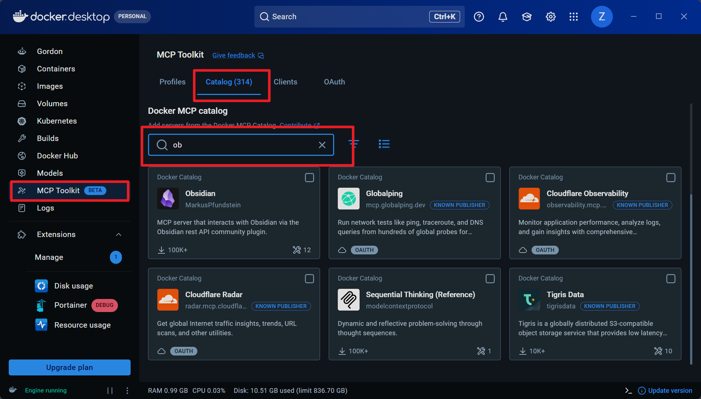Tick the Cloudflare Observability checkbox
Image resolution: width=701 pixels, height=399 pixels.
click(x=671, y=178)
